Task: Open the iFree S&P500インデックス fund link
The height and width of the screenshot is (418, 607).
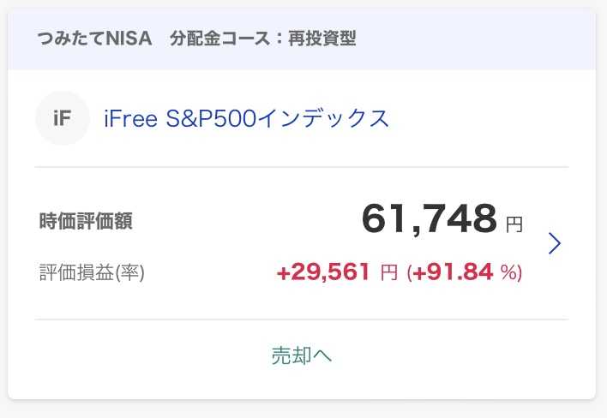Action: (x=246, y=118)
